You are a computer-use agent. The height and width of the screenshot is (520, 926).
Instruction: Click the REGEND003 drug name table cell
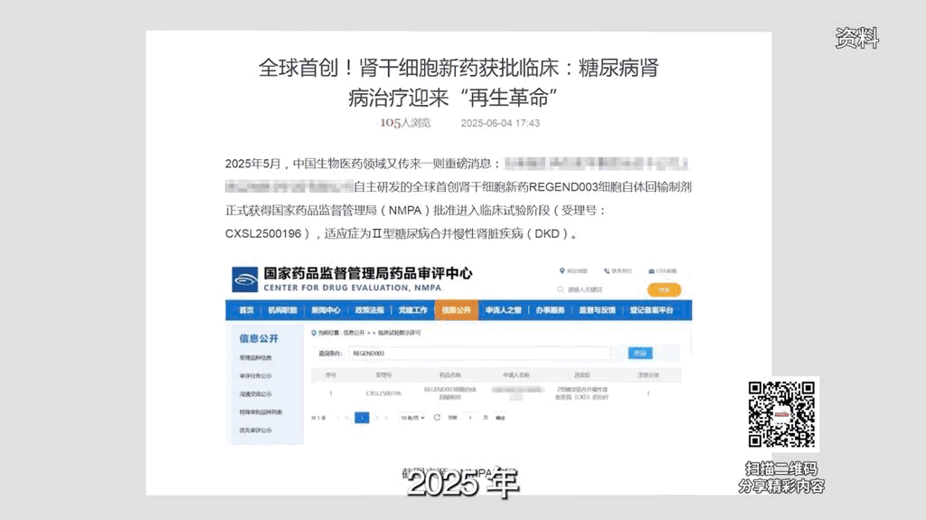click(x=450, y=393)
